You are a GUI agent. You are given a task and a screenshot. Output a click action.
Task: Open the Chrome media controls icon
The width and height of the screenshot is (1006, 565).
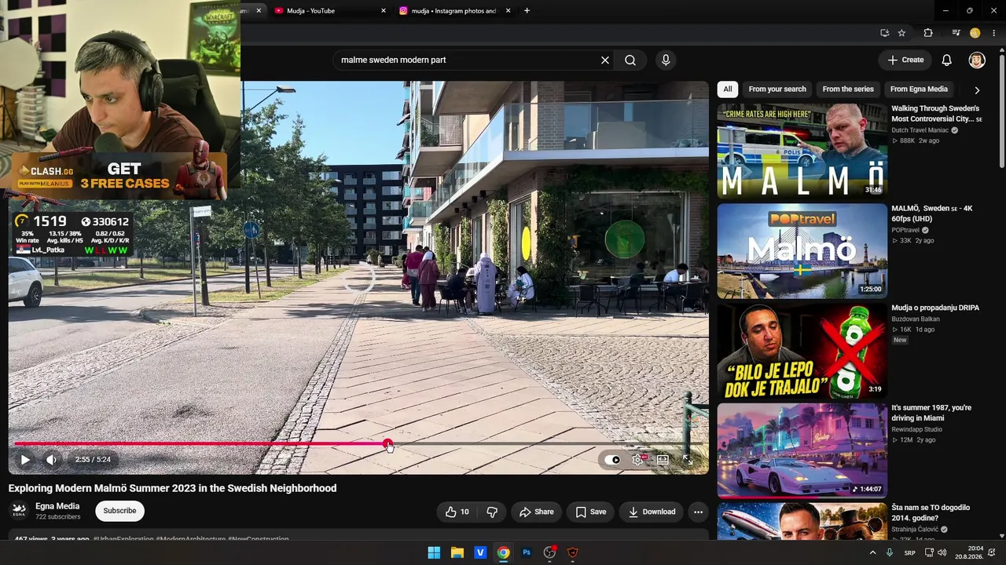coord(956,33)
